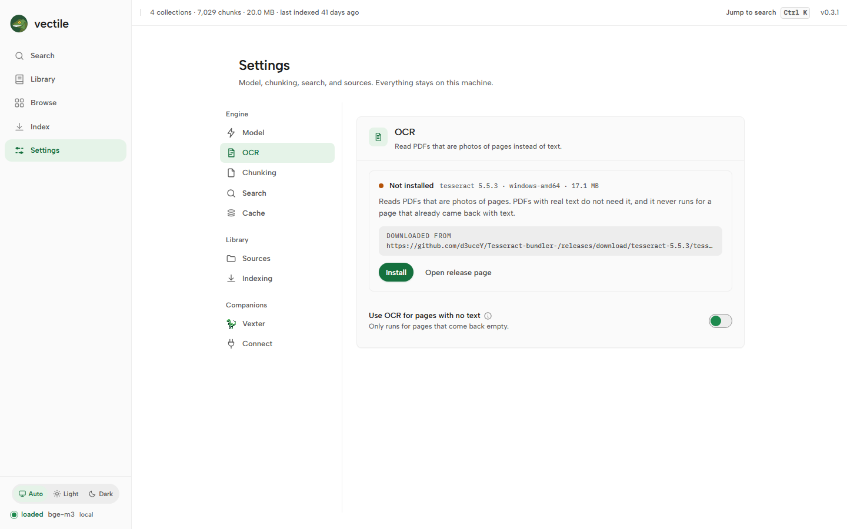Open the Cache settings section
This screenshot has height=529, width=847.
pyautogui.click(x=277, y=213)
